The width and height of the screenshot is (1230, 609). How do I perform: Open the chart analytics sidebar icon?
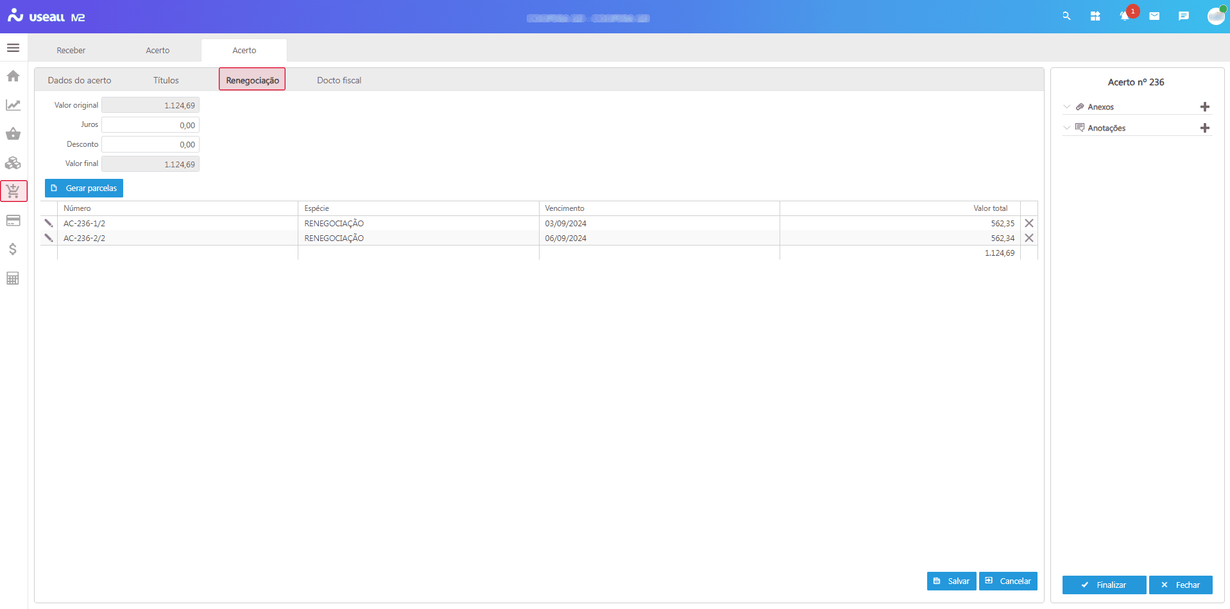click(13, 105)
